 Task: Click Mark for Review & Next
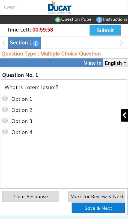pos(97,196)
